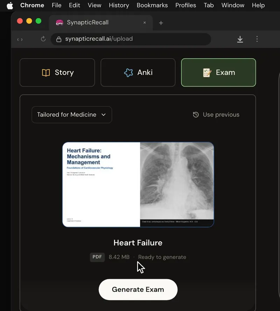Open the Apple menu
Image resolution: width=280 pixels, height=311 pixels.
pos(10,5)
